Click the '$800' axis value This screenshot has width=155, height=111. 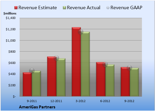tap(12, 52)
